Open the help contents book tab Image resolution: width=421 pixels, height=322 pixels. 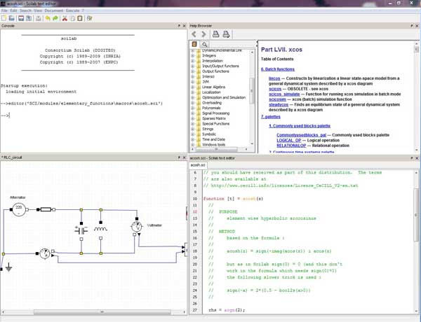tap(194, 44)
